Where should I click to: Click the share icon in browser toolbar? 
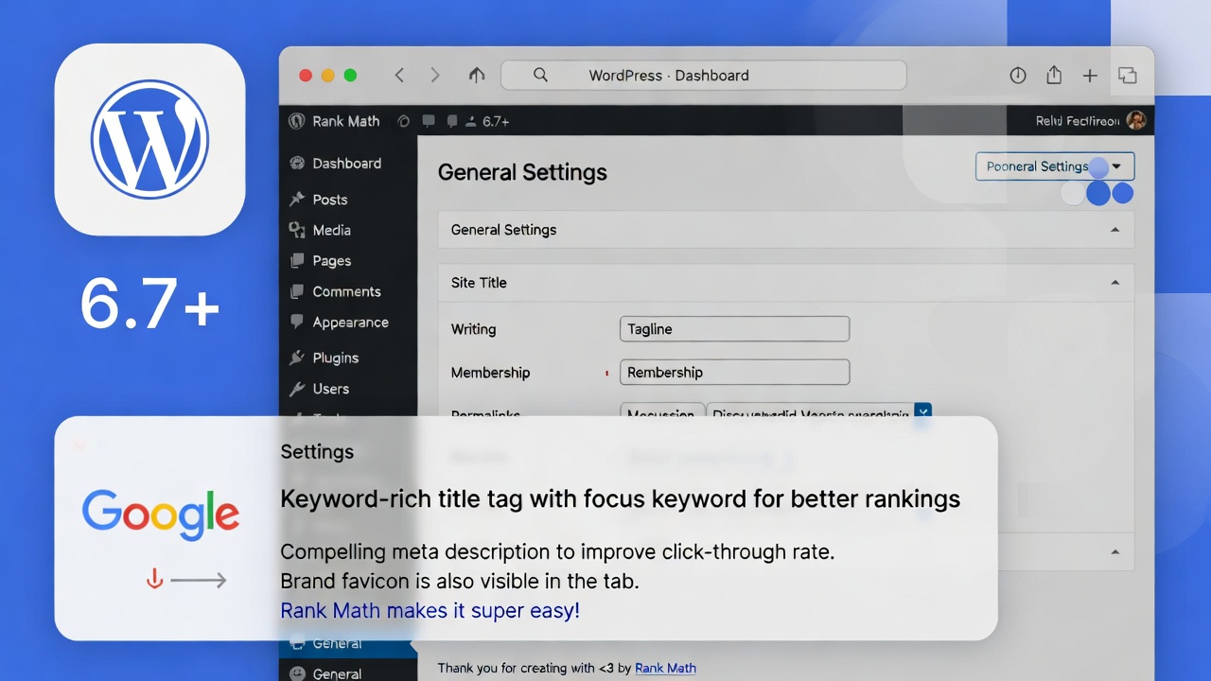(x=1054, y=76)
